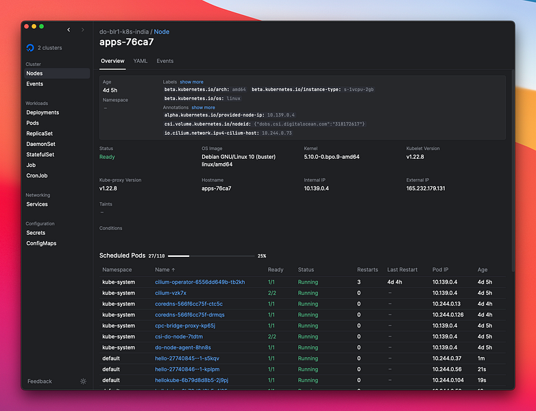Click the Node breadcrumb link
Image resolution: width=536 pixels, height=411 pixels.
(162, 32)
